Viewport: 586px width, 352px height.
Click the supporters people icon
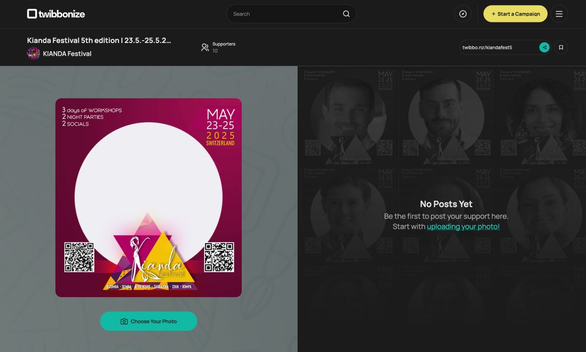tap(205, 47)
